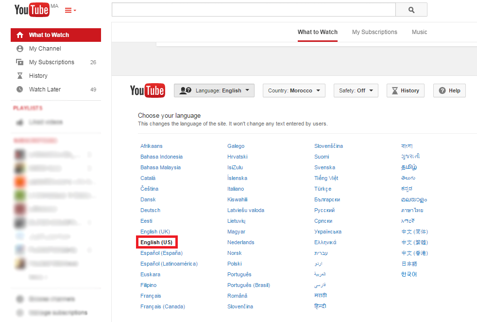Switch to the Music tab

tap(420, 32)
